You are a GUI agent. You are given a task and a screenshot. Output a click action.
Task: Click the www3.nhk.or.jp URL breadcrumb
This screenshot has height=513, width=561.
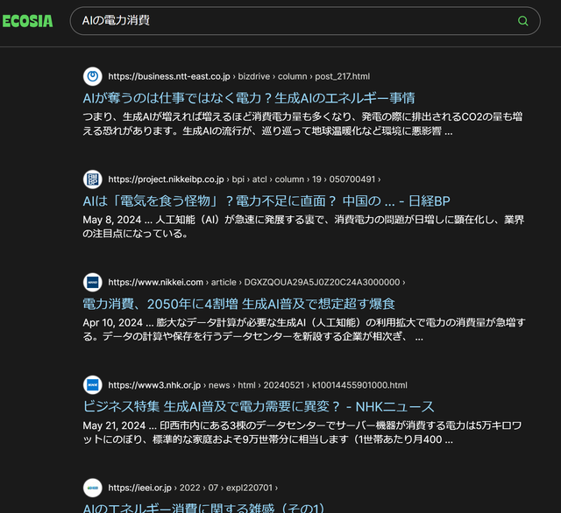coord(258,385)
